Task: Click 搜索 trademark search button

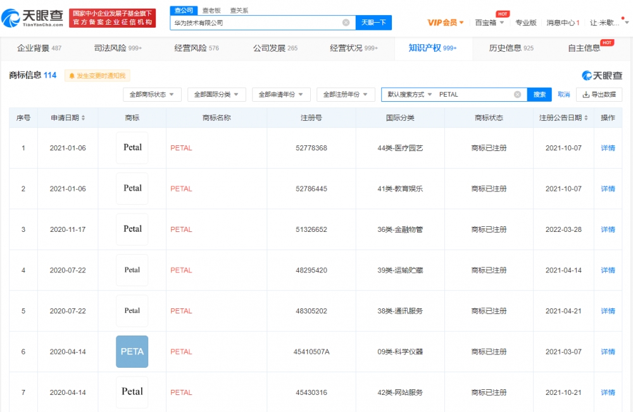Action: pos(539,94)
